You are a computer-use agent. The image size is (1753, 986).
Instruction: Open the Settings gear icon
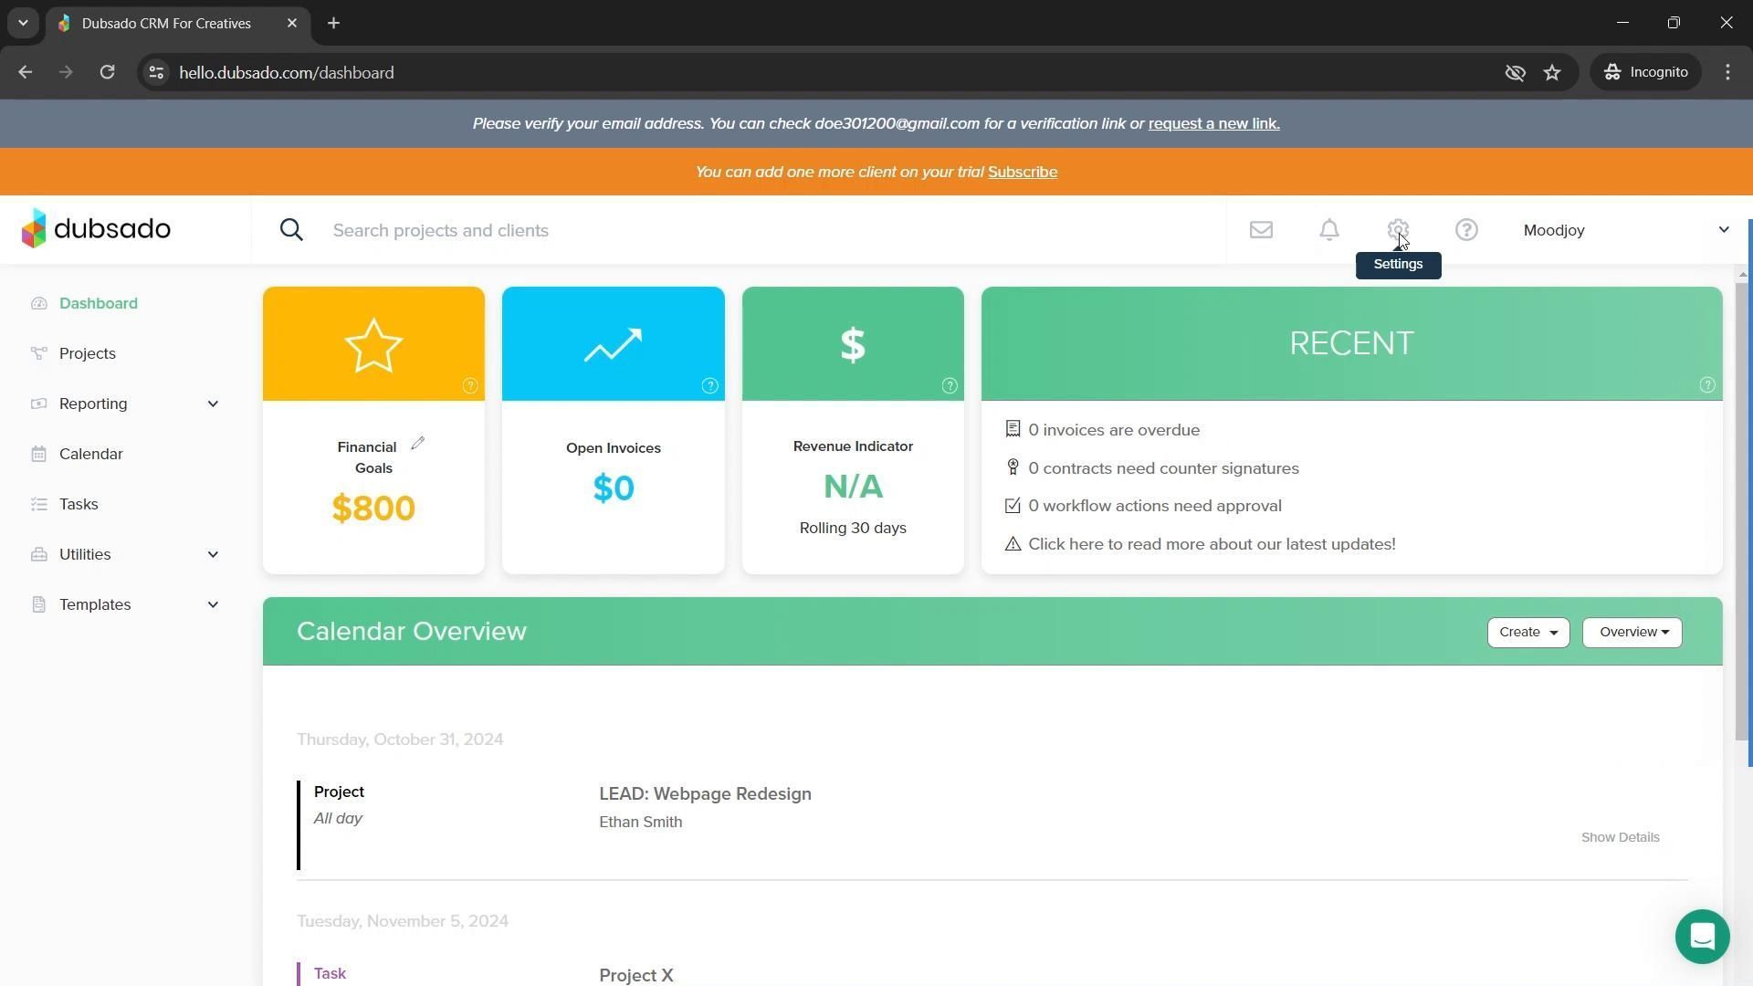[x=1398, y=230]
